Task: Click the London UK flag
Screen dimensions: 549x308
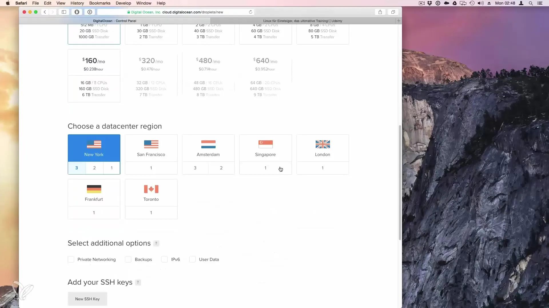Action: [323, 144]
